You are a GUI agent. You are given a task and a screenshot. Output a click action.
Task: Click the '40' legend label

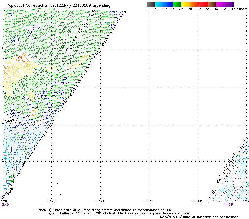point(216,9)
